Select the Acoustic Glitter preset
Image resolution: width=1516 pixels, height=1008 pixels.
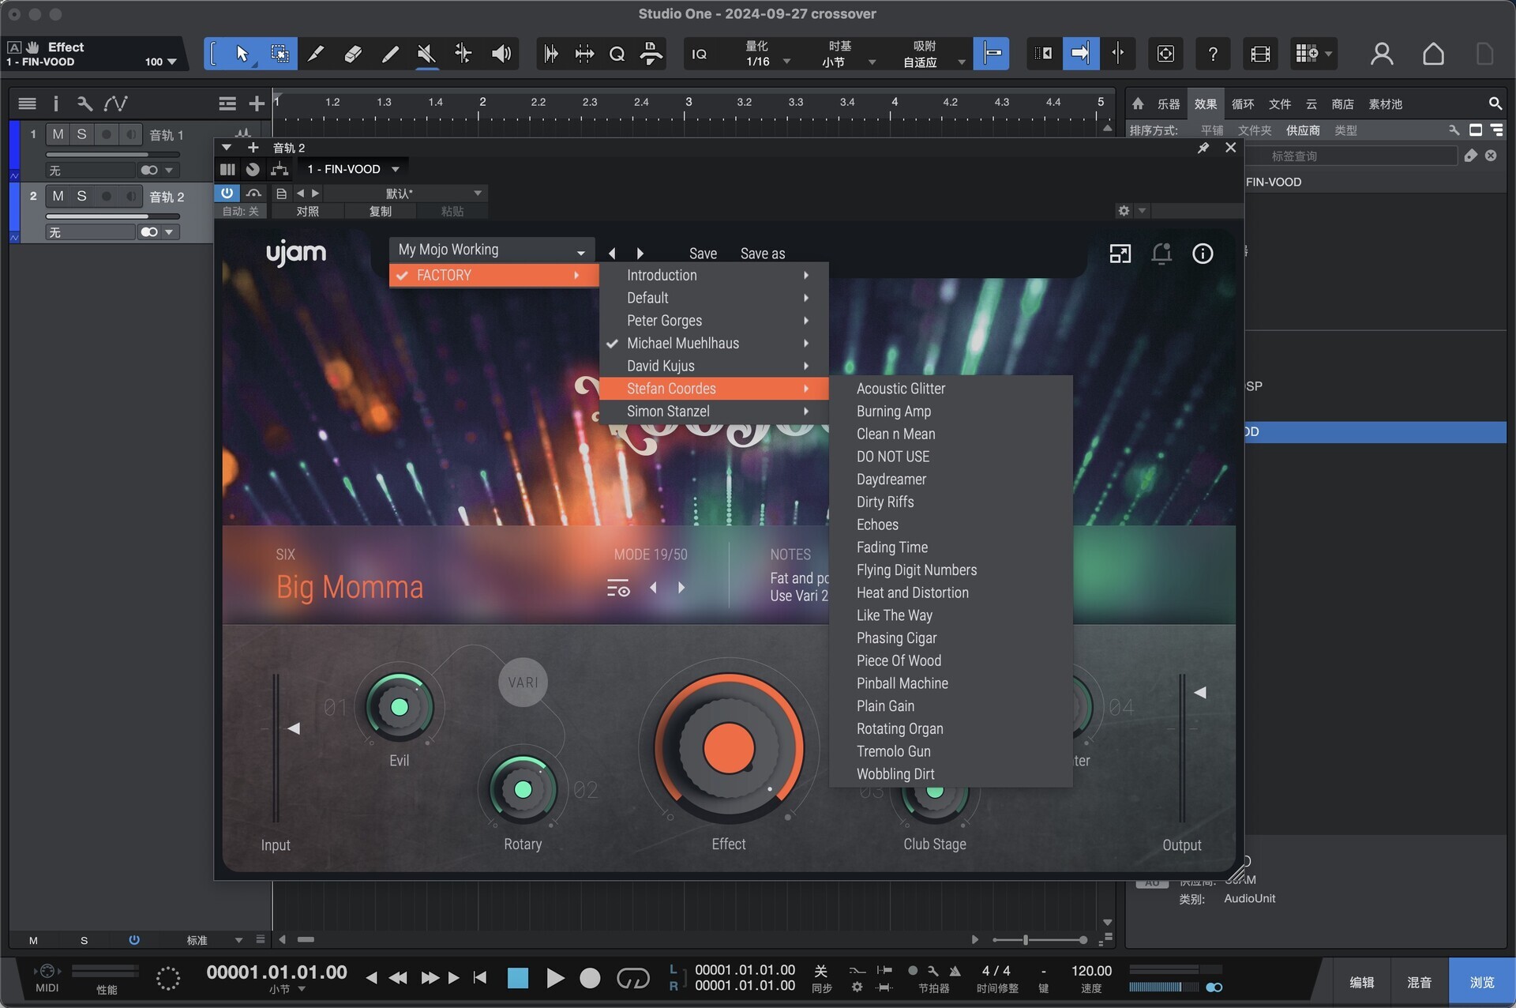[x=901, y=389]
